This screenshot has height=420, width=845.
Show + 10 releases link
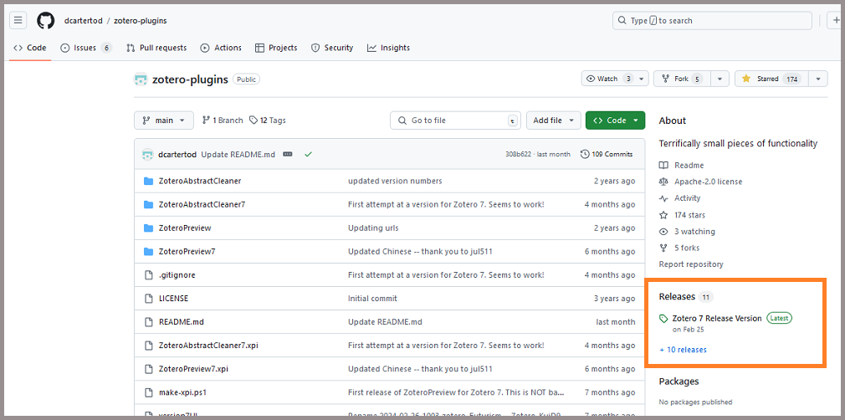(683, 350)
